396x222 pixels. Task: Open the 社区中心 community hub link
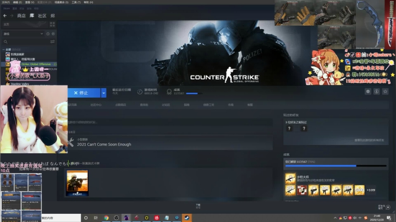point(96,105)
